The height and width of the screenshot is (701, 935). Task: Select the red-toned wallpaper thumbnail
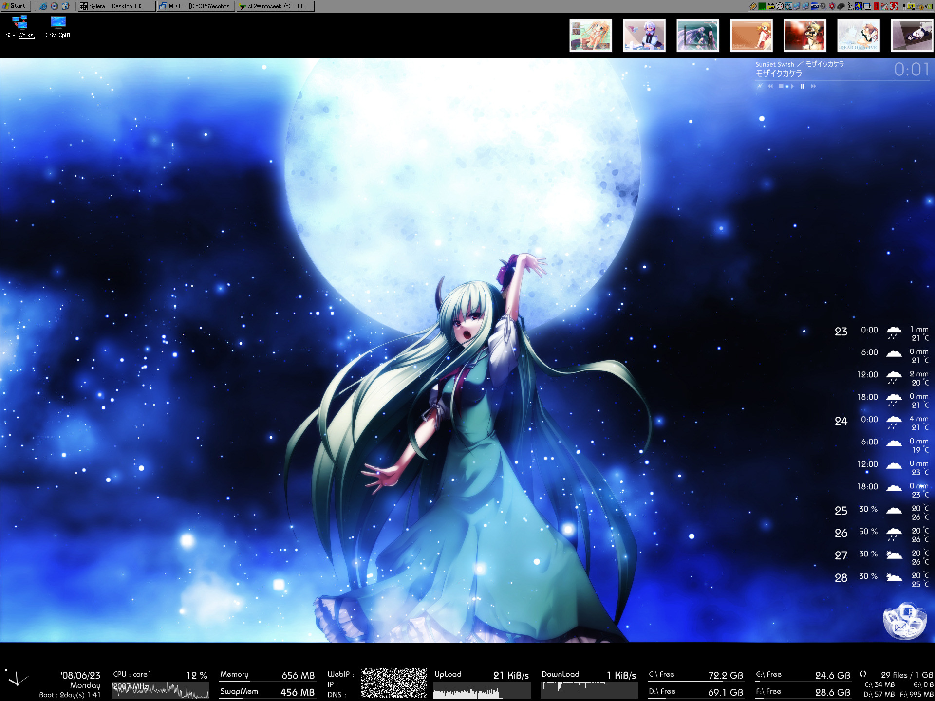[805, 36]
